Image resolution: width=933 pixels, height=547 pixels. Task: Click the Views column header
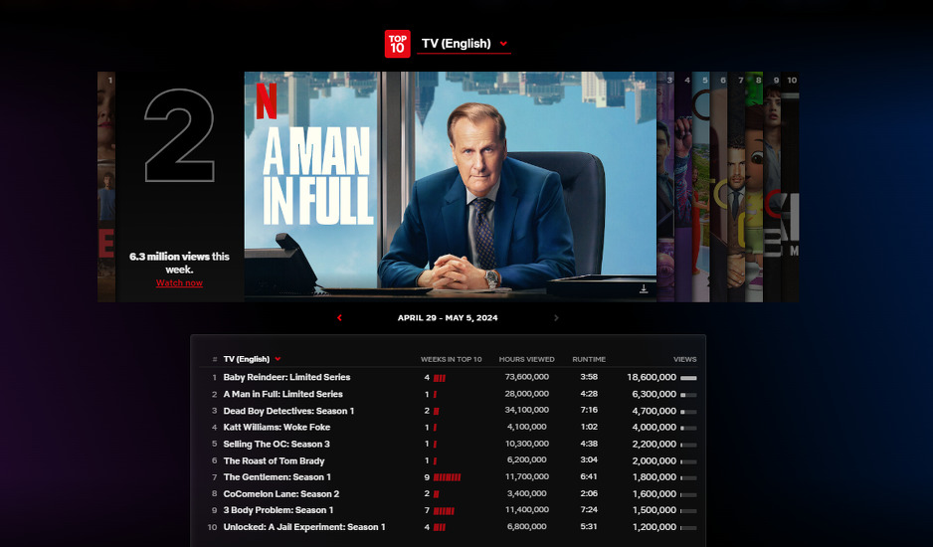coord(685,359)
